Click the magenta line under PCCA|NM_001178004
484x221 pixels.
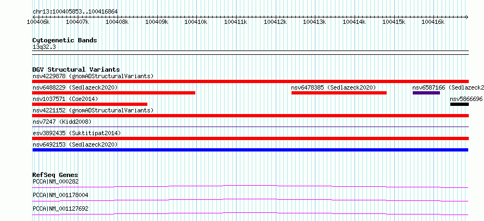250,200
